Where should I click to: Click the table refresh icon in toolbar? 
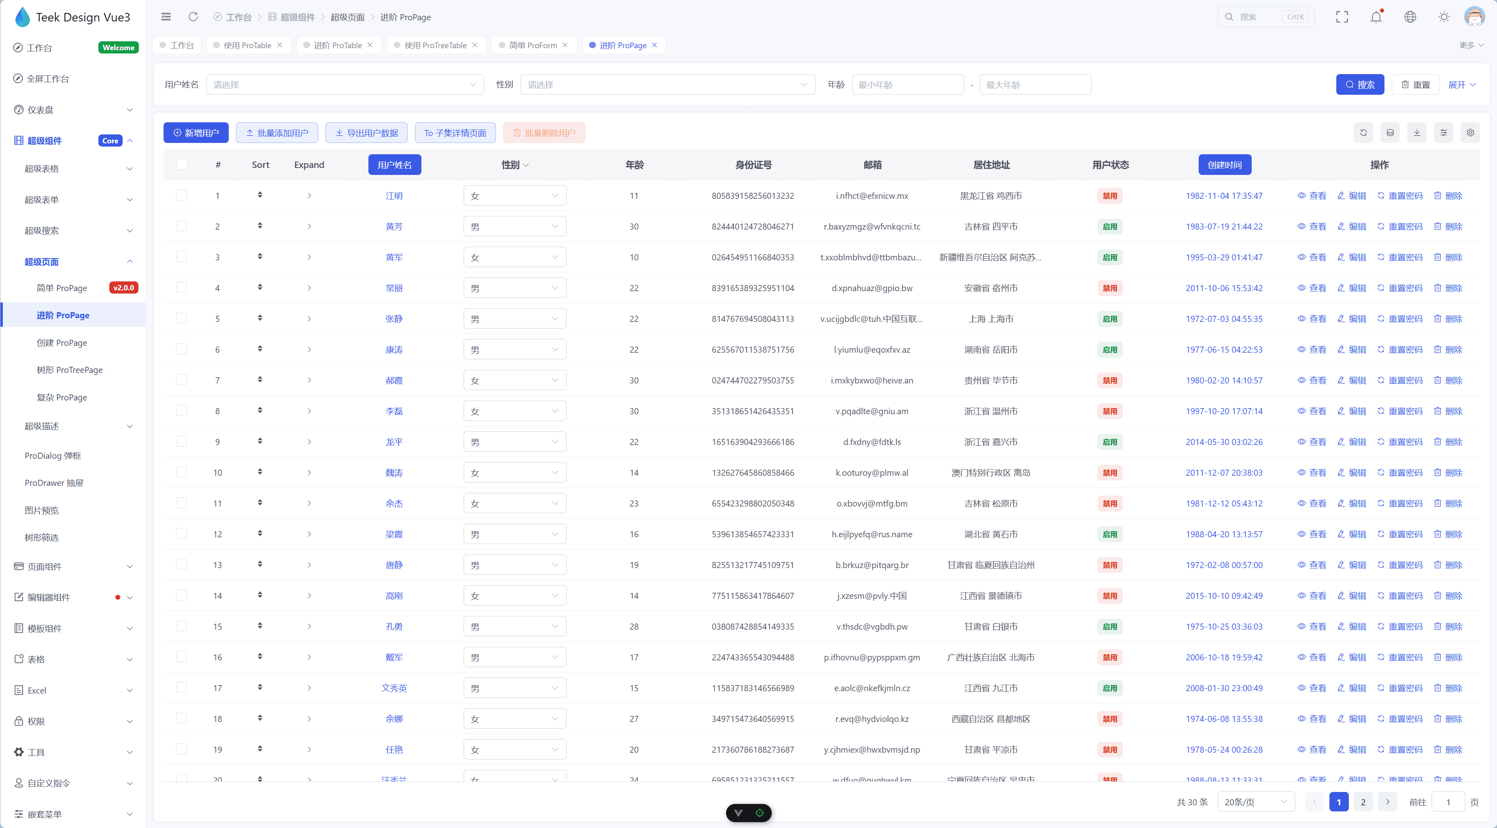(1363, 132)
